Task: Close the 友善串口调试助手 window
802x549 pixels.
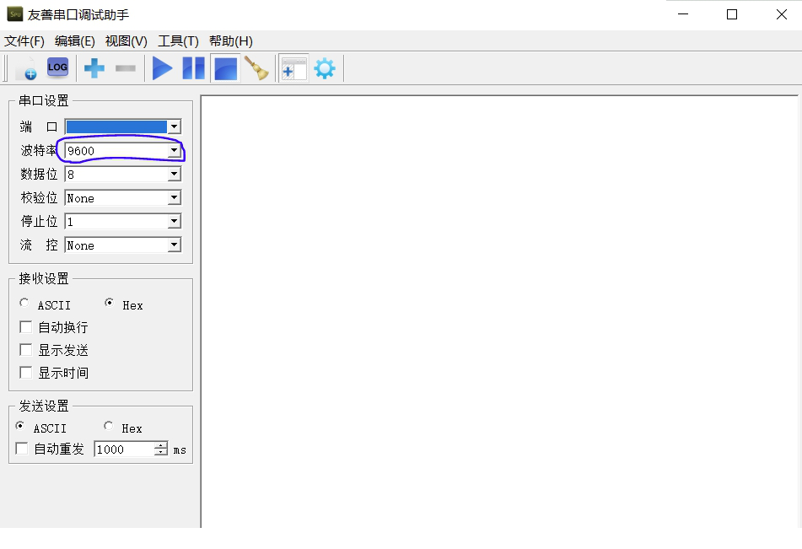Action: pyautogui.click(x=782, y=14)
